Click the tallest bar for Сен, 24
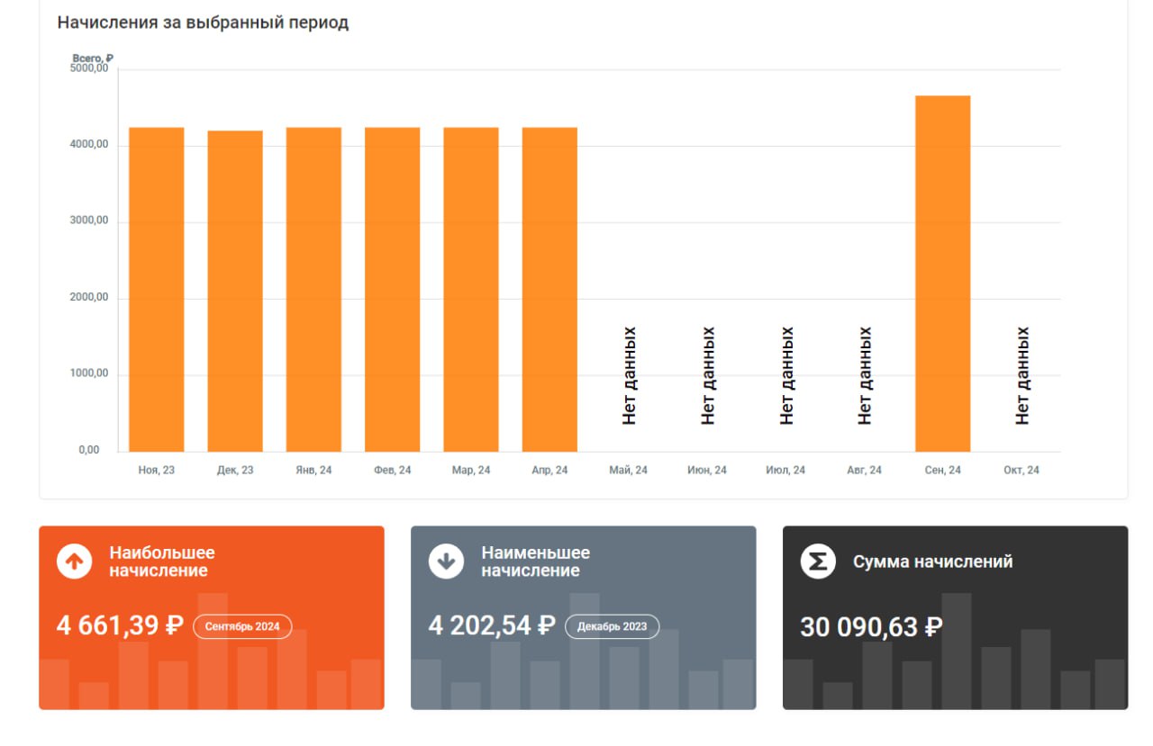 [x=942, y=274]
